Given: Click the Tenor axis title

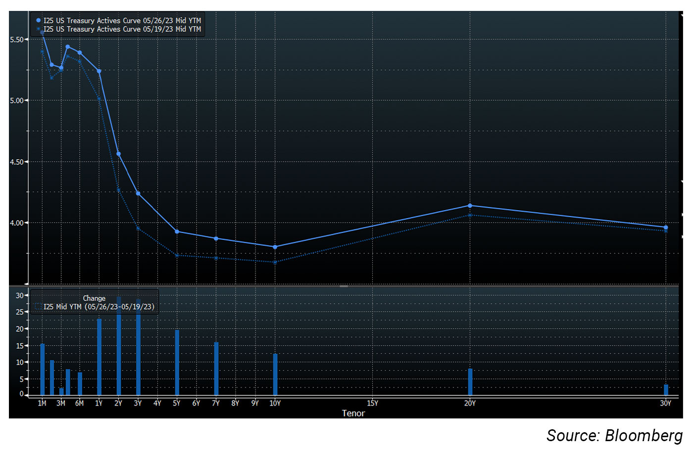Looking at the screenshot, I should (x=353, y=413).
